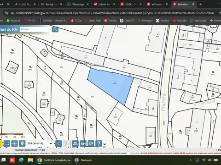Switch to the (1319) browser tab
Image resolution: width=221 pixels, height=165 pixels.
click(25, 4)
